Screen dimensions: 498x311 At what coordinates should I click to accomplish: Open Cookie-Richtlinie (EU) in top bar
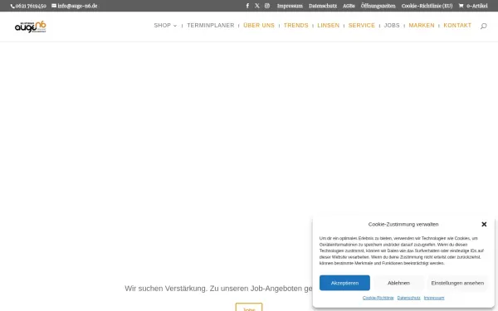click(427, 6)
